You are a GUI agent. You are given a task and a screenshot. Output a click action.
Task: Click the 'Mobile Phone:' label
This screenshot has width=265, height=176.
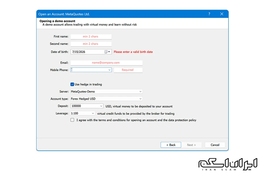click(x=59, y=70)
